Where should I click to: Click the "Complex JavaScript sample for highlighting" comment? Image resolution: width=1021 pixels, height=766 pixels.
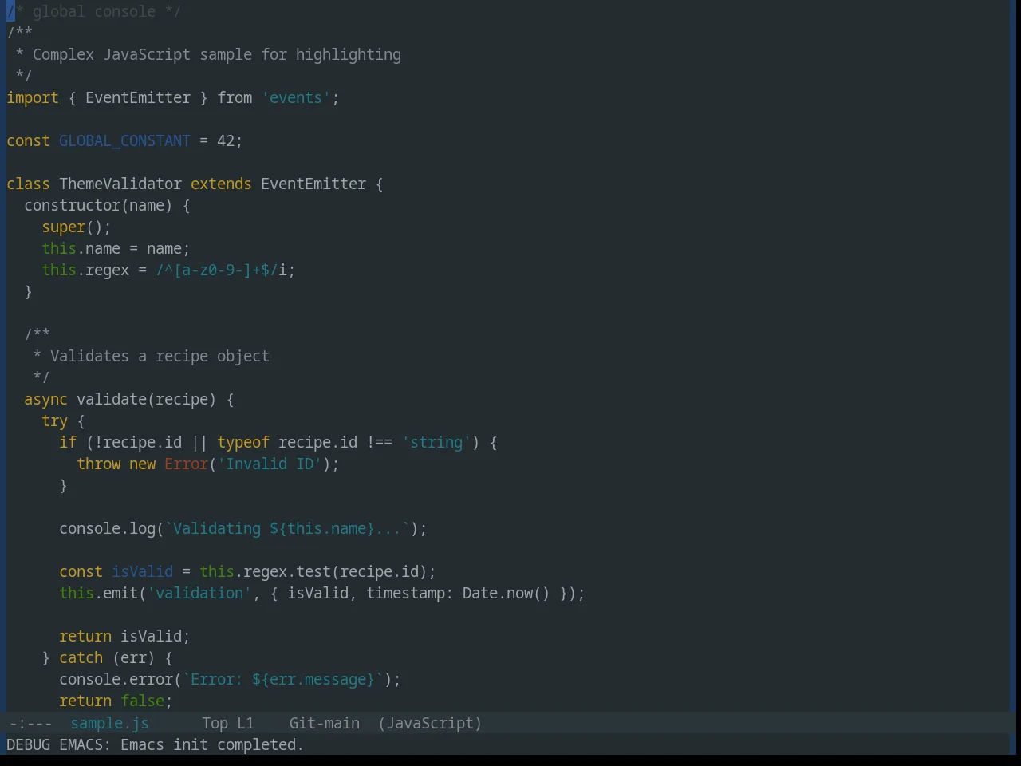click(217, 54)
